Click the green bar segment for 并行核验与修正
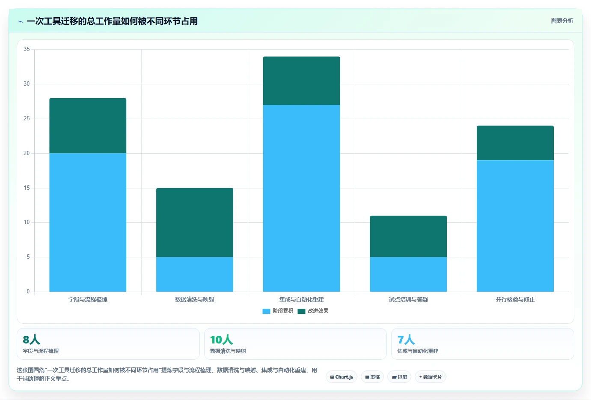The width and height of the screenshot is (591, 400). [515, 143]
